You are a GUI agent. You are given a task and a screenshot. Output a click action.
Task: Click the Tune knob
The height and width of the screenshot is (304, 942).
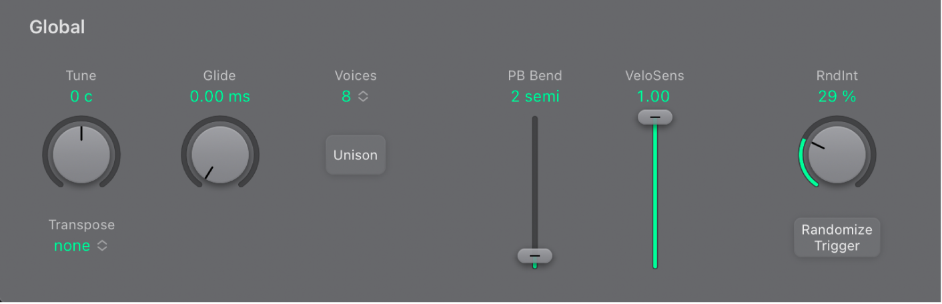click(x=81, y=155)
